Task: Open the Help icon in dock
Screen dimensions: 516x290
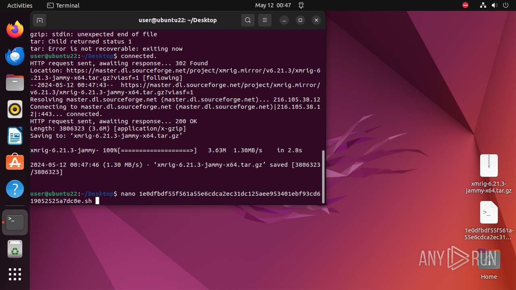Action: coord(15,189)
